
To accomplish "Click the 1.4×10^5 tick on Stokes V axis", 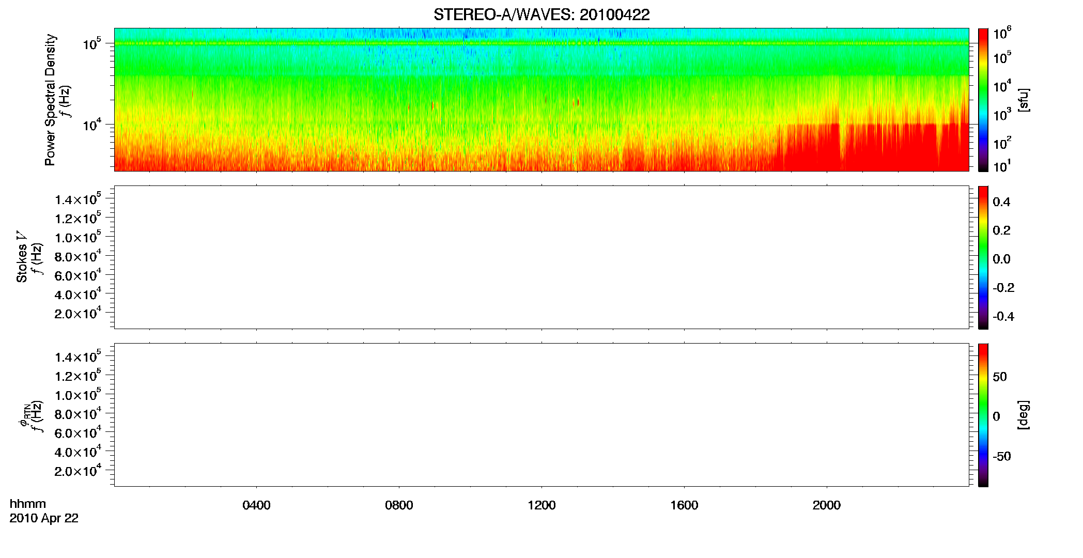I will pos(78,199).
